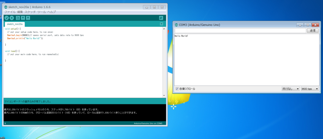The width and height of the screenshot is (323, 139).
Task: Select the sketch_nov20a tab
Action: tap(15, 24)
